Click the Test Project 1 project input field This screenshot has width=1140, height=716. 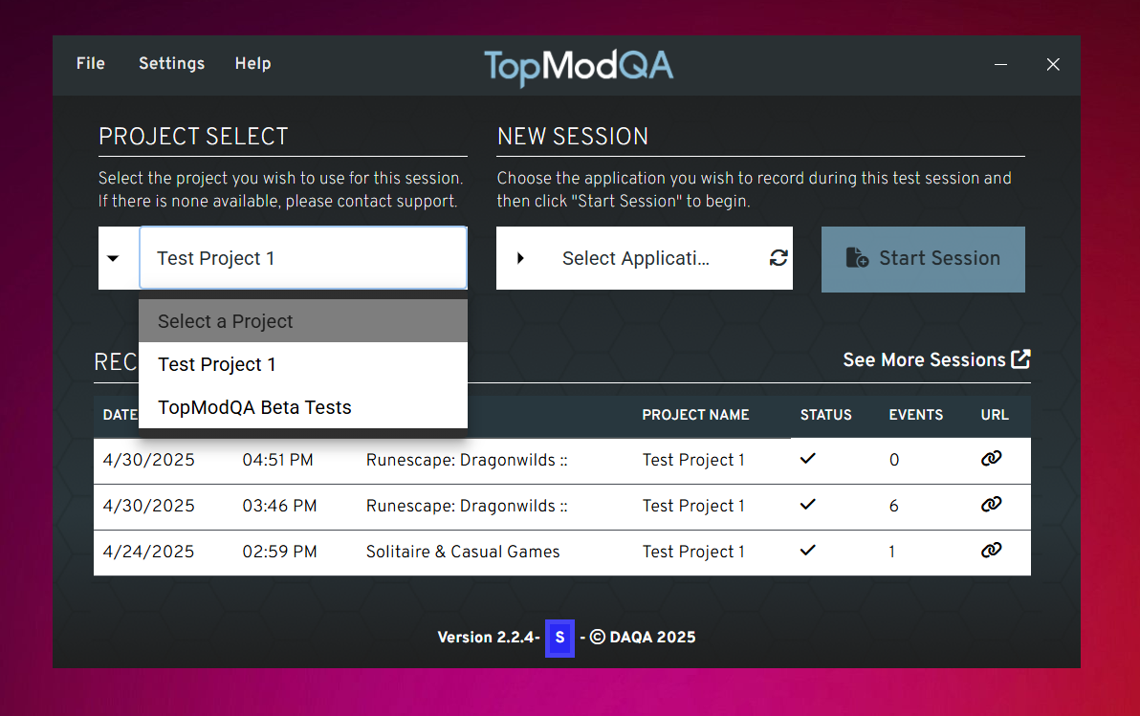302,258
